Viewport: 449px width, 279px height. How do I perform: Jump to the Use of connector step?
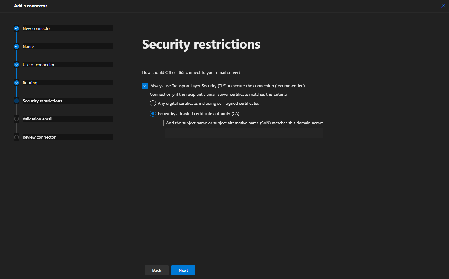39,65
